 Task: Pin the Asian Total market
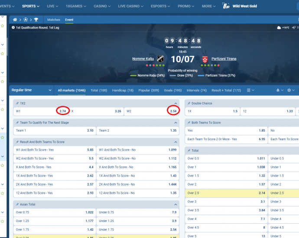17,204
